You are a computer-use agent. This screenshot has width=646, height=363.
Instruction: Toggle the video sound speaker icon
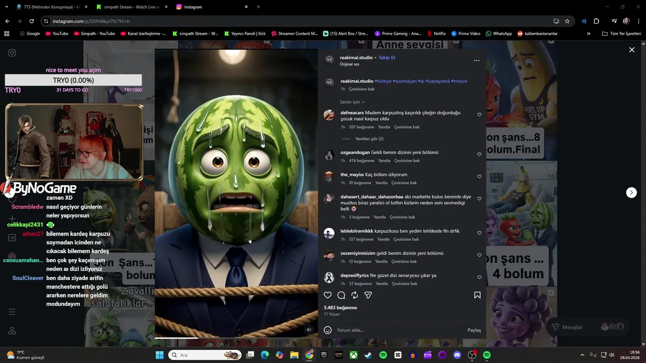click(308, 330)
